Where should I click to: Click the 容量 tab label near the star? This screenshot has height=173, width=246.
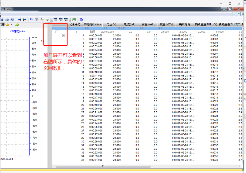coord(2,25)
